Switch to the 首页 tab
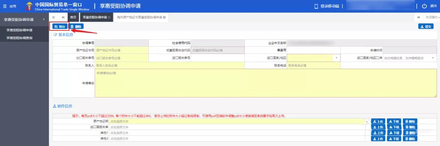This screenshot has width=440, height=146. coord(73,17)
